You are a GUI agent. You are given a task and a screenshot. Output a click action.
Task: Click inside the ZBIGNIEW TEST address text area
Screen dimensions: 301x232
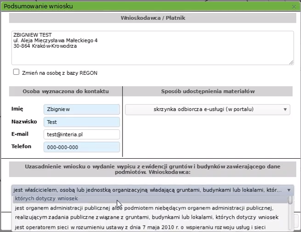point(152,48)
